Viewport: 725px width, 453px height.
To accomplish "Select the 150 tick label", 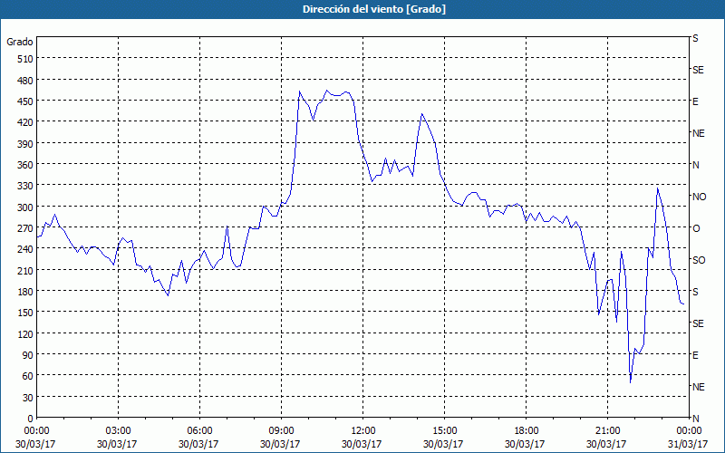I will 25,313.
